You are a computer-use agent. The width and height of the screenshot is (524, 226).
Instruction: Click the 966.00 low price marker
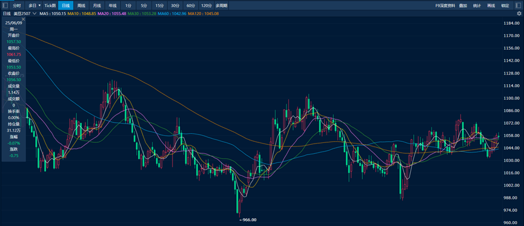pos(248,220)
